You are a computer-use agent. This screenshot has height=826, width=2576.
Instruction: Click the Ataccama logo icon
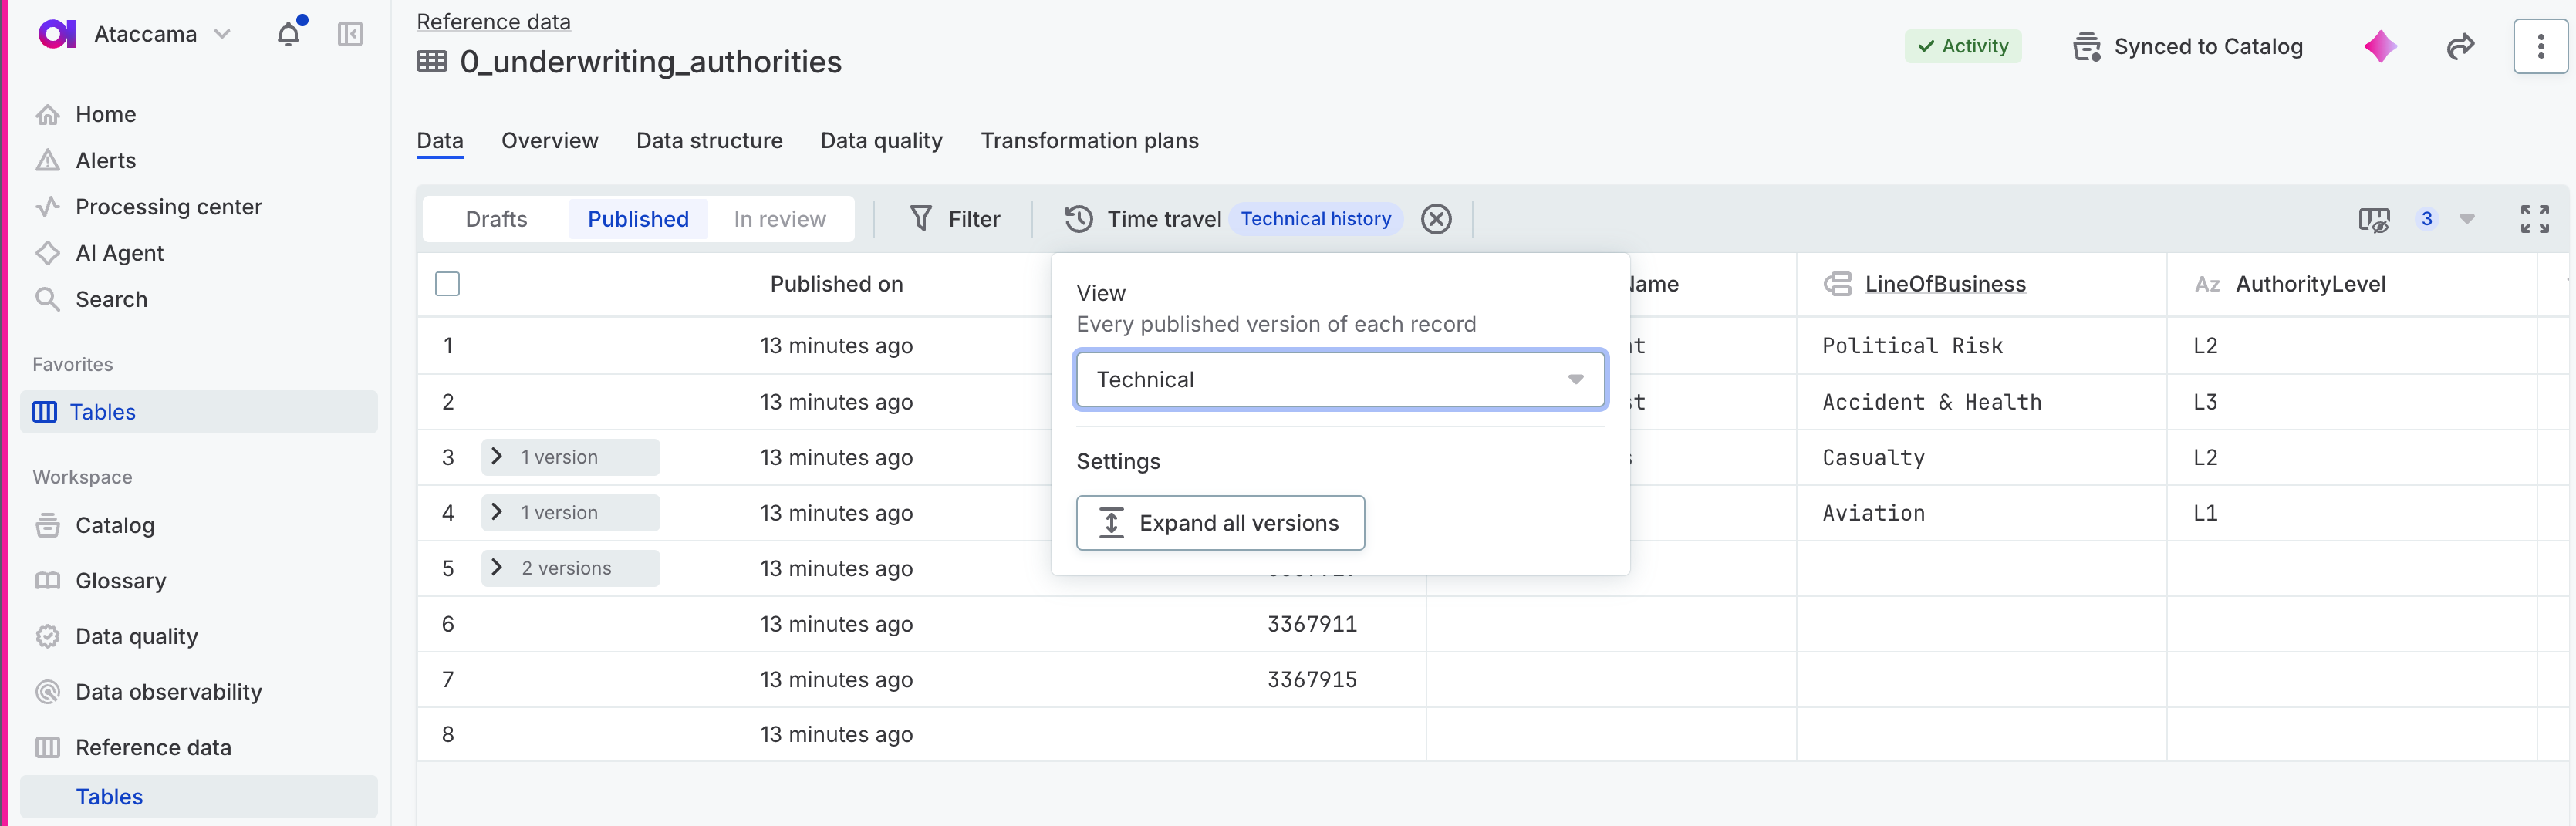point(57,34)
